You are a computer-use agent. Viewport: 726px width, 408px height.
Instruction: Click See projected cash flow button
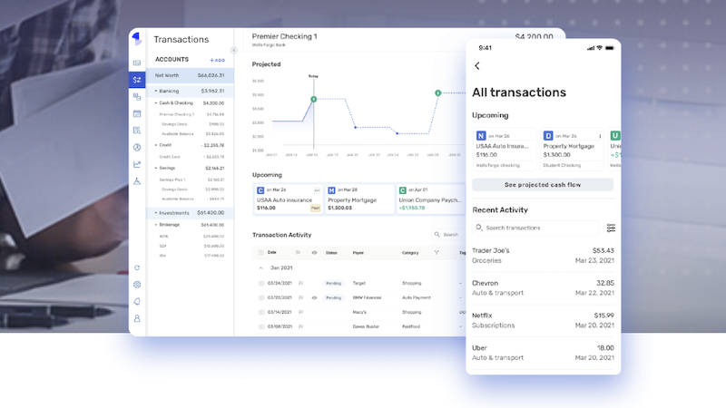pyautogui.click(x=543, y=185)
